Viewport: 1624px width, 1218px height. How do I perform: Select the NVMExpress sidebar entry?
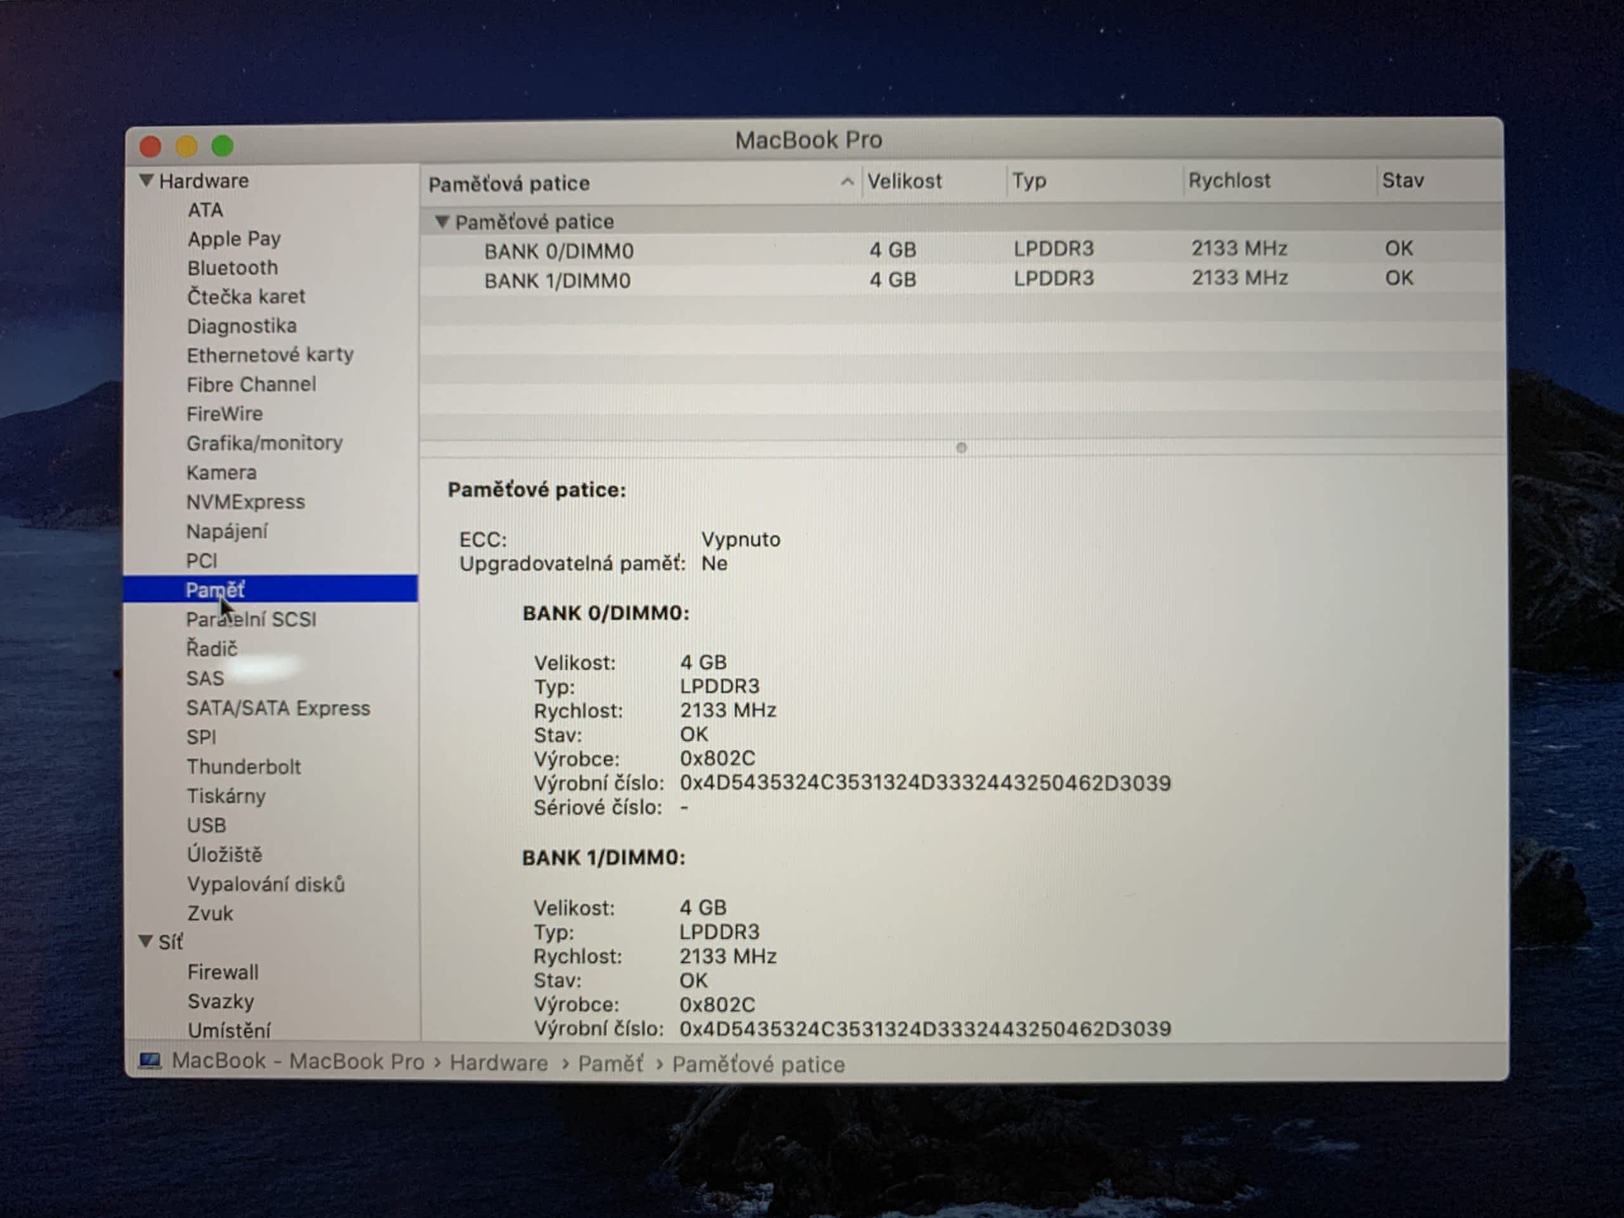(x=246, y=502)
